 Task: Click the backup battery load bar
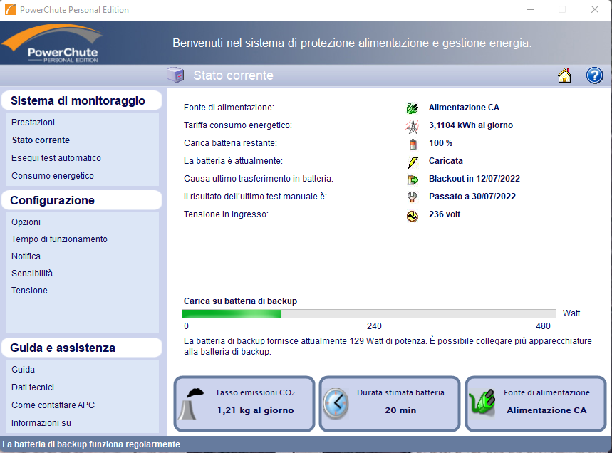click(x=369, y=313)
